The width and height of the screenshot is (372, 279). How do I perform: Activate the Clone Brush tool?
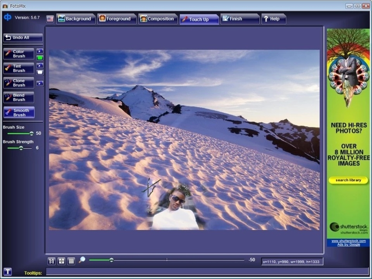[x=19, y=83]
